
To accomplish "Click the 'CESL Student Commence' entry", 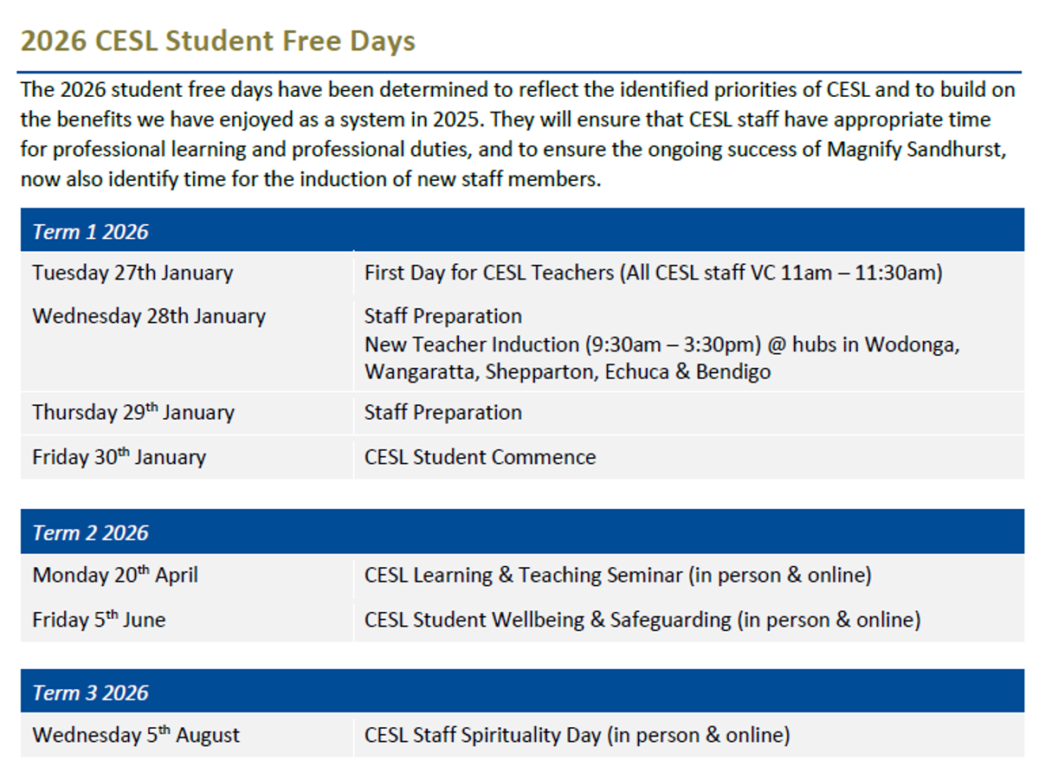I will point(480,457).
